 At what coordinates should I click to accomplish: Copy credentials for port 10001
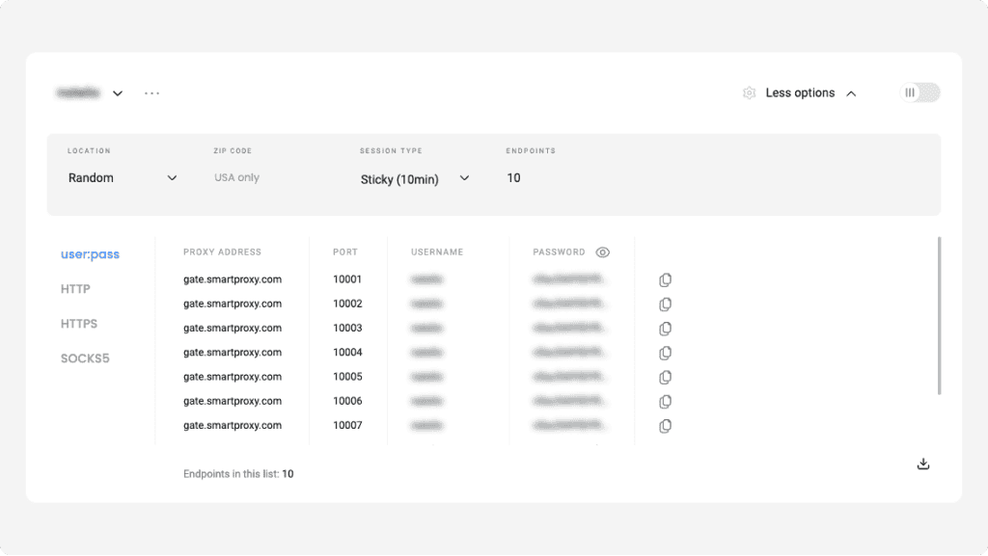(x=665, y=279)
